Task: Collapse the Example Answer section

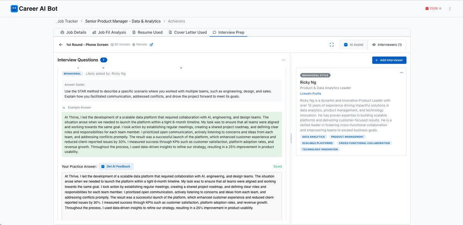Action: coord(77,107)
